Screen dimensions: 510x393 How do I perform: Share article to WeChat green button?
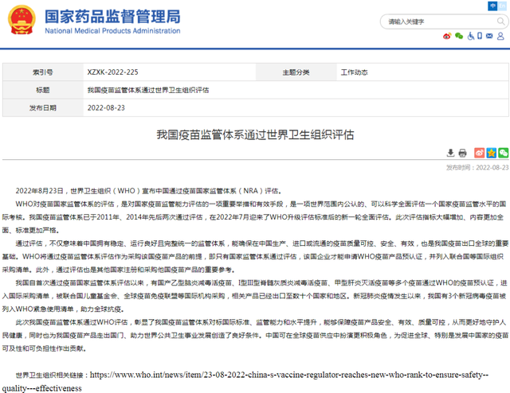coord(504,153)
